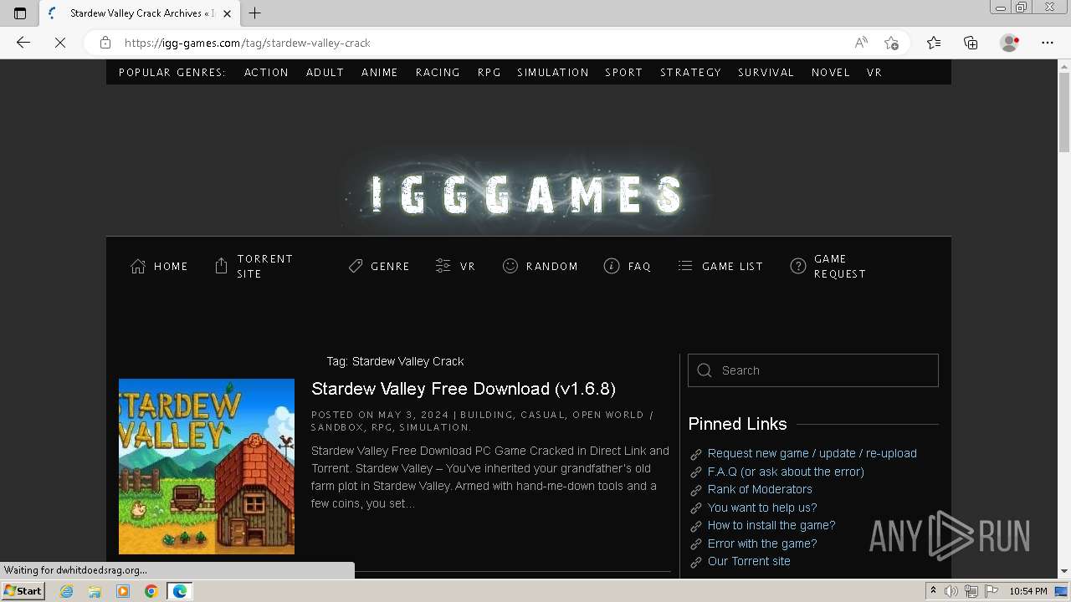The height and width of the screenshot is (602, 1071).
Task: Add this page to favorites
Action: (891, 43)
